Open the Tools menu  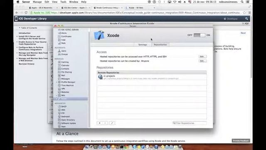[63, 2]
